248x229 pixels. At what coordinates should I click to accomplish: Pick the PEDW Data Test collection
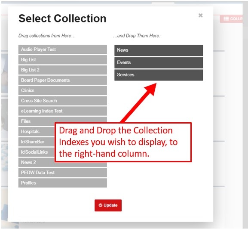point(63,173)
